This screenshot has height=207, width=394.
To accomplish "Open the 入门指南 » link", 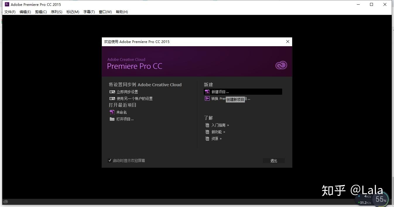I will [x=220, y=125].
